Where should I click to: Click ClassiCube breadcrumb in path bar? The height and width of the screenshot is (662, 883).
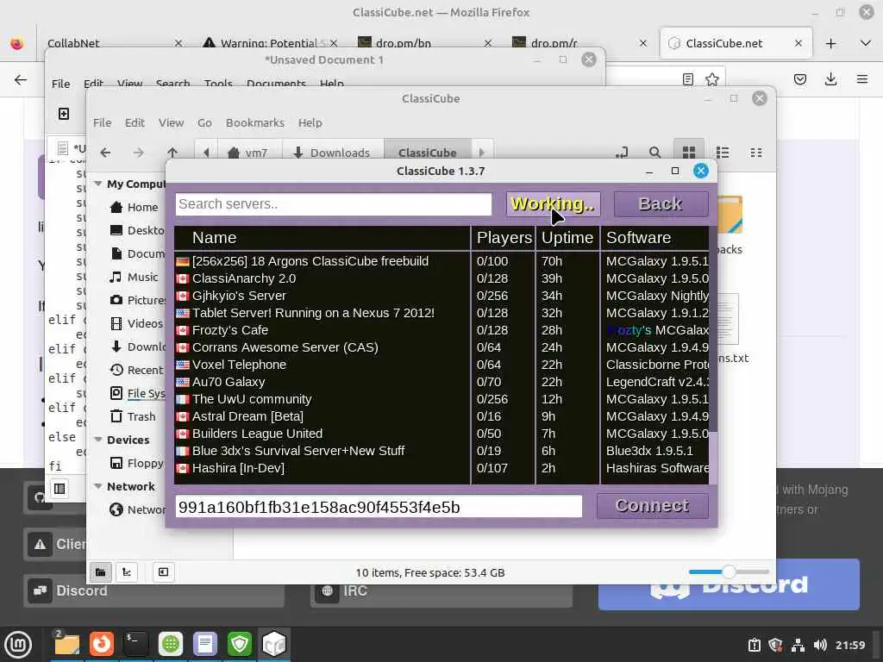click(x=428, y=153)
